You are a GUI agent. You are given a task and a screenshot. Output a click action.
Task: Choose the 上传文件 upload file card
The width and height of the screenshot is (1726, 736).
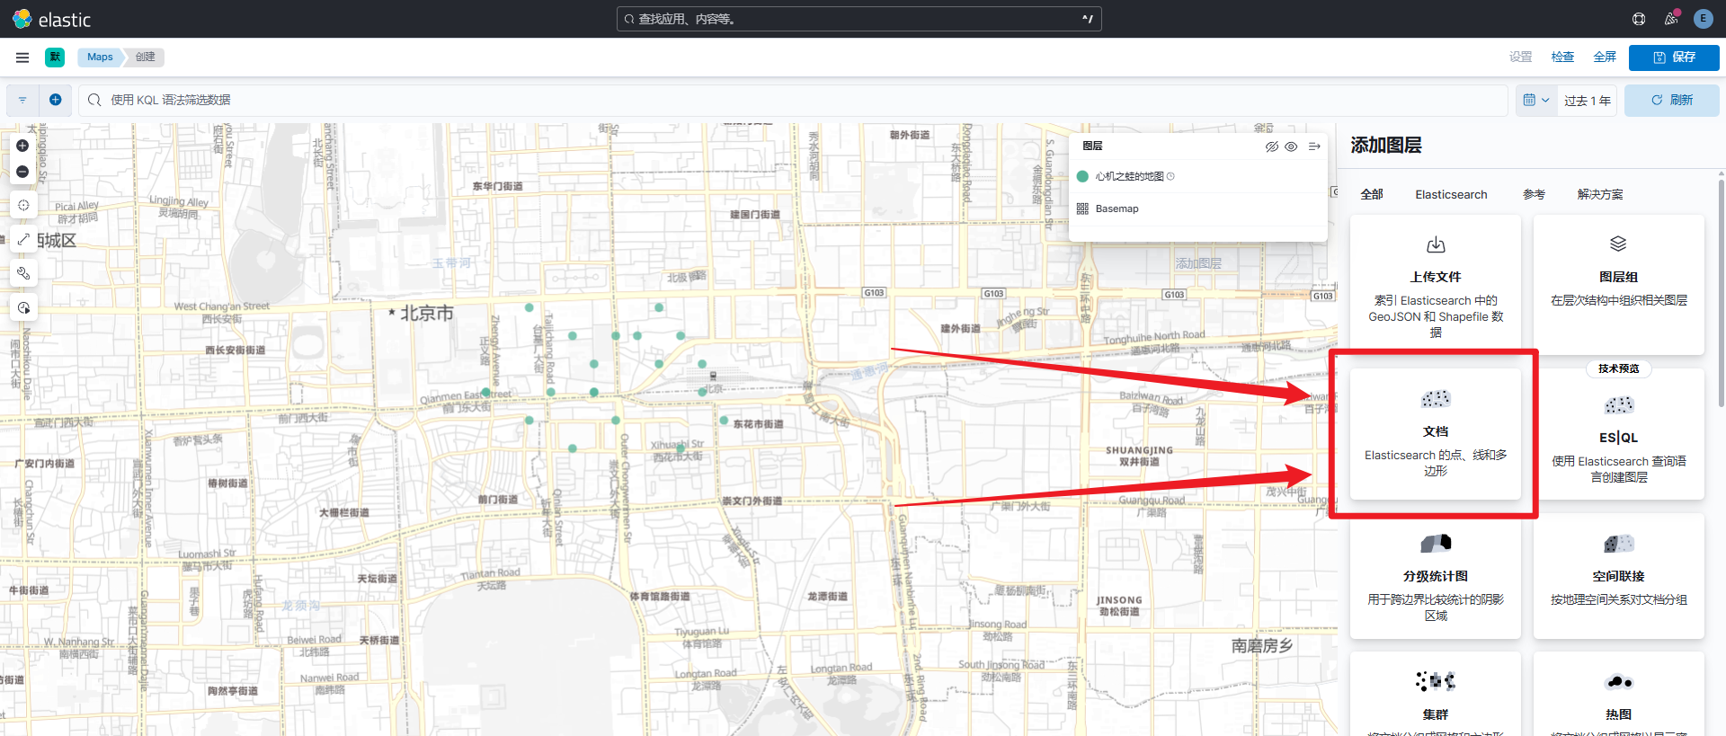click(x=1436, y=285)
